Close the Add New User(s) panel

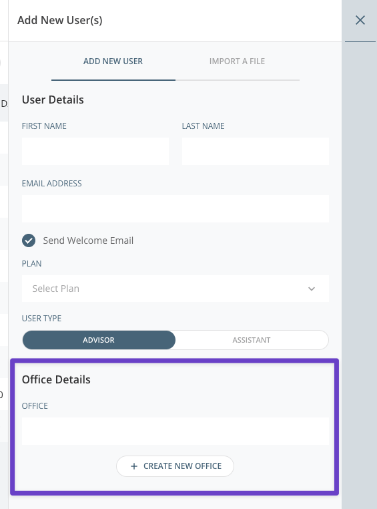[360, 20]
